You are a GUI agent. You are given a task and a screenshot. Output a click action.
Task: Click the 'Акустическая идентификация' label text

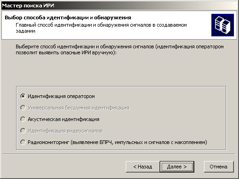(x=64, y=119)
